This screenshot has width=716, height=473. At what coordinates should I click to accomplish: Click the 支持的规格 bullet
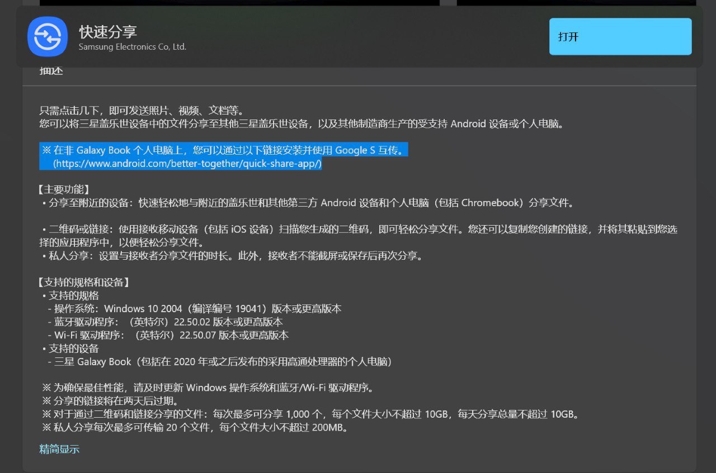click(70, 295)
